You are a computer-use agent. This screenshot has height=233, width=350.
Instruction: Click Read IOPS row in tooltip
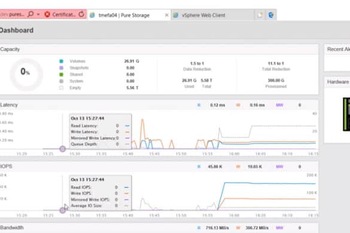[100, 187]
